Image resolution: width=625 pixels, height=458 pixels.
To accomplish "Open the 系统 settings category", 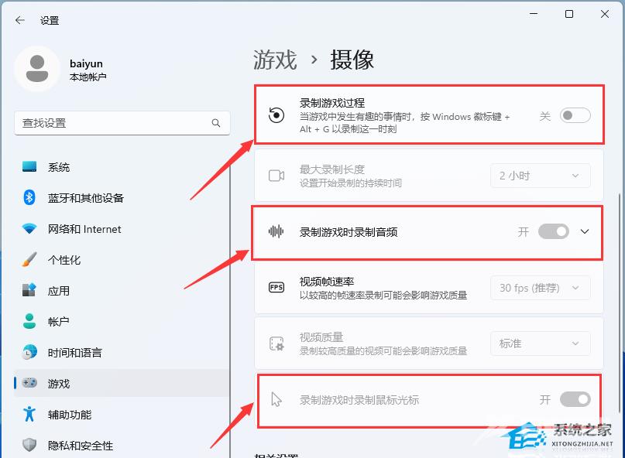I will pyautogui.click(x=122, y=167).
